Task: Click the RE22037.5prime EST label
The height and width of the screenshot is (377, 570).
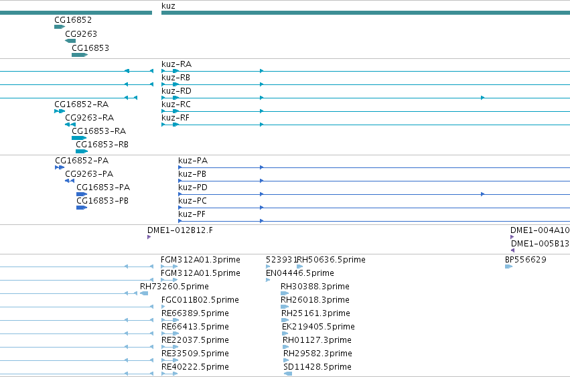Action: coord(195,340)
